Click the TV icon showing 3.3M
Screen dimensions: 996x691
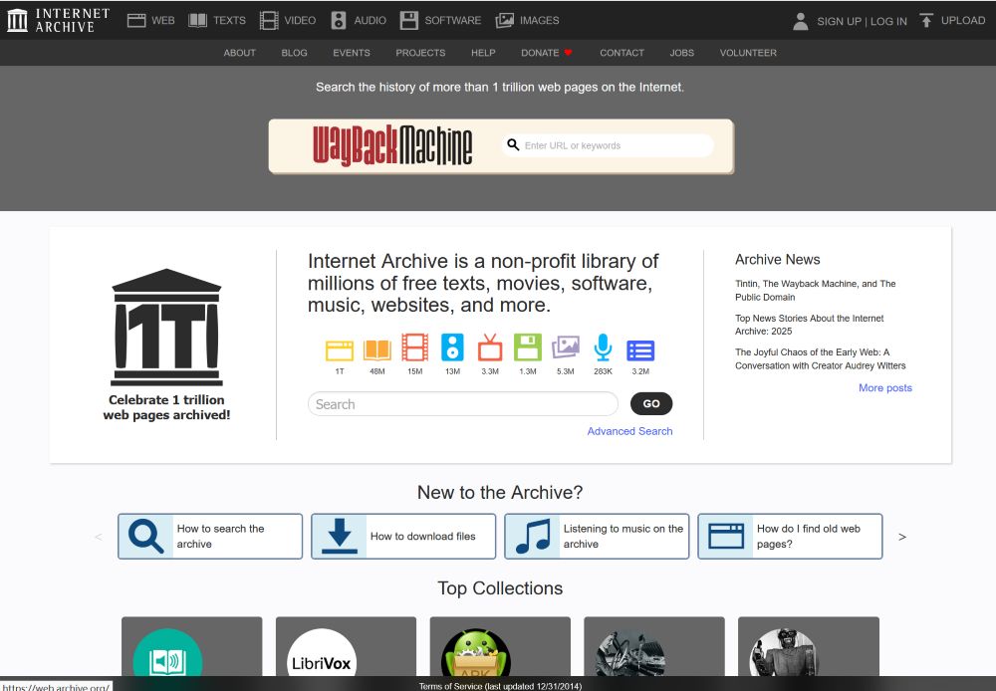(490, 348)
